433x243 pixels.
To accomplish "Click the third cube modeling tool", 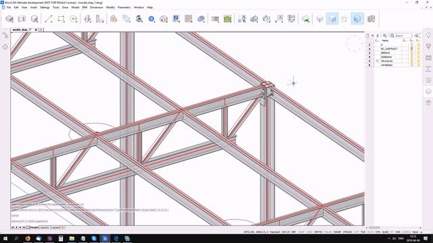I will (35, 19).
